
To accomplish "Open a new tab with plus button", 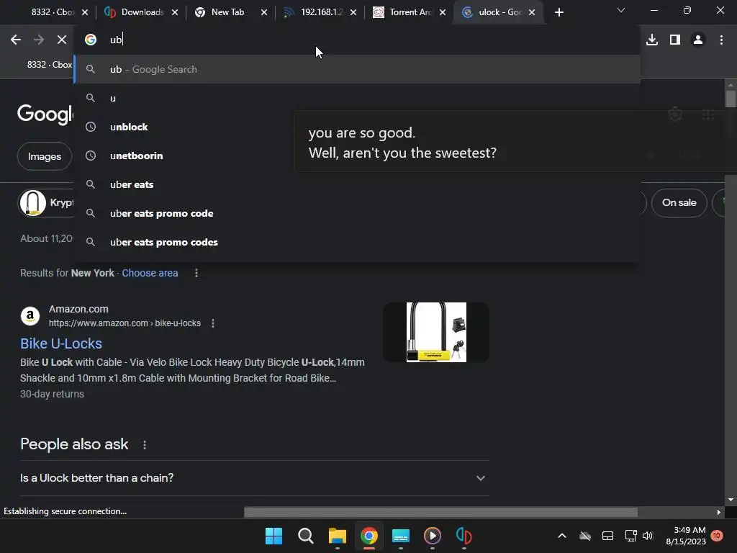I will pos(559,12).
